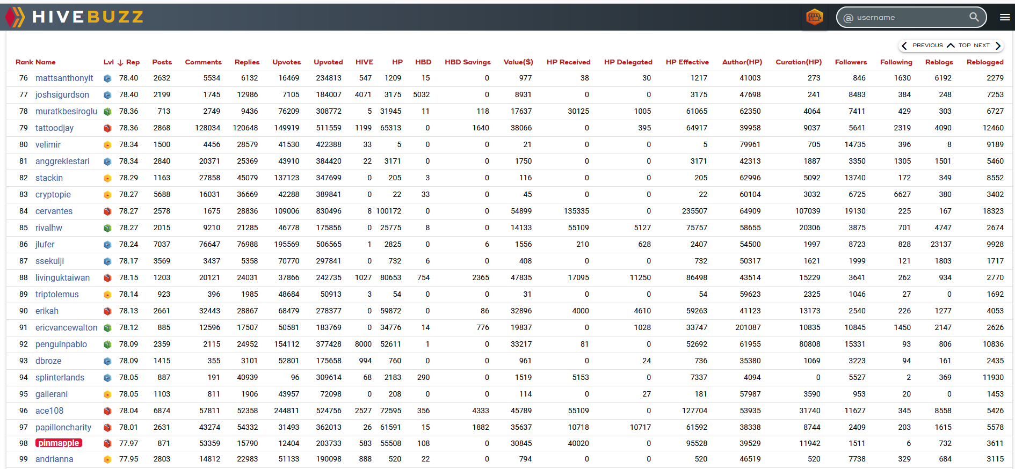
Task: Click level badge for splinterlands
Action: click(x=107, y=378)
